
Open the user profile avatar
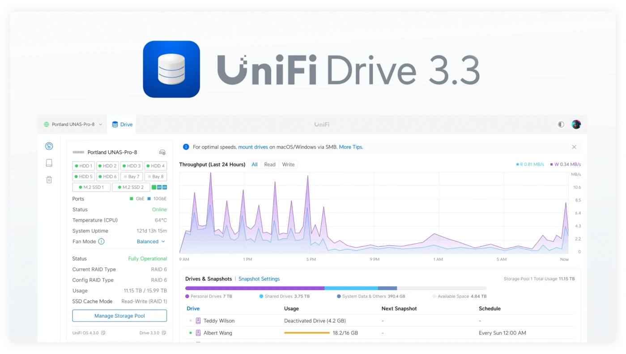[x=576, y=125]
